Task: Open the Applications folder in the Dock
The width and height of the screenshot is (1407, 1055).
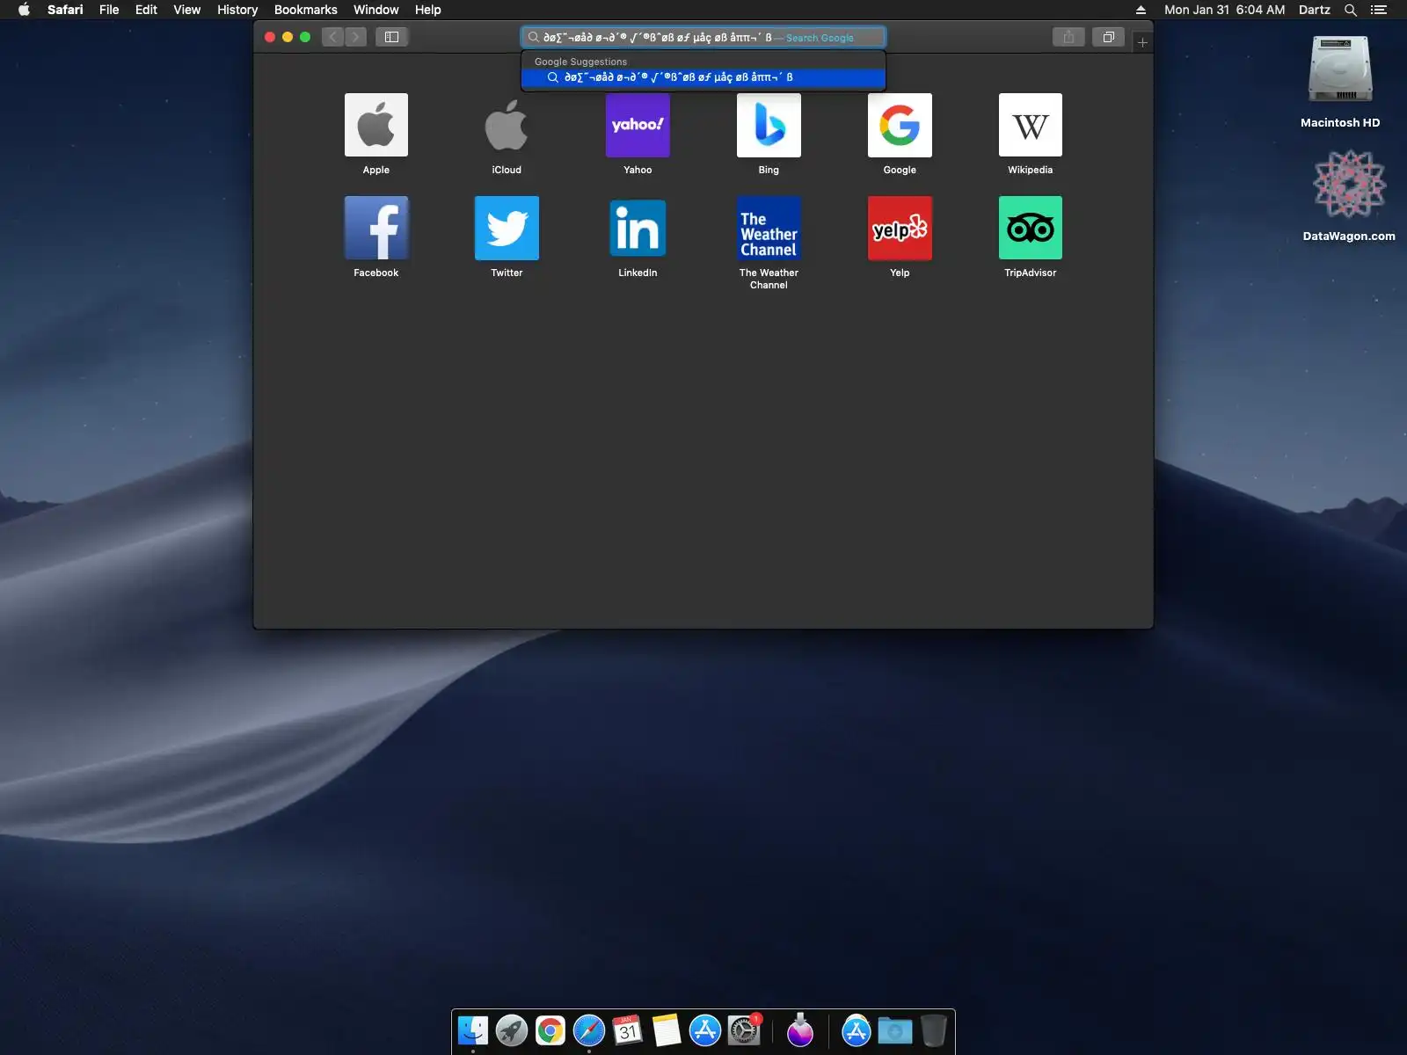Action: pos(857,1030)
